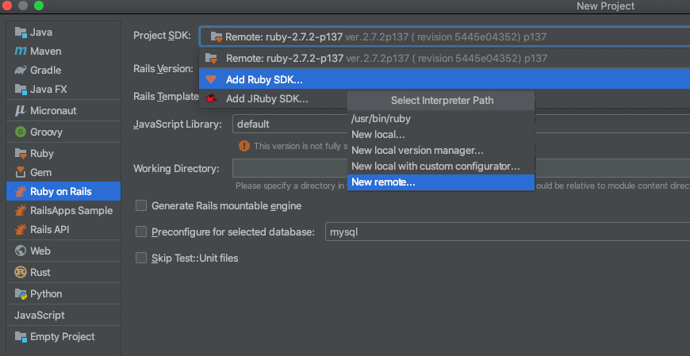The image size is (690, 356).
Task: Choose New local... interpreter option
Action: [x=441, y=135]
